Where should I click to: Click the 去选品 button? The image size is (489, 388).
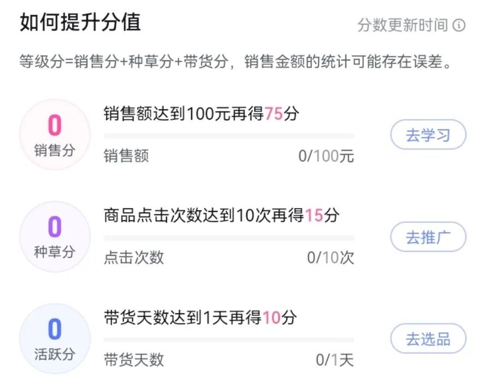(428, 339)
